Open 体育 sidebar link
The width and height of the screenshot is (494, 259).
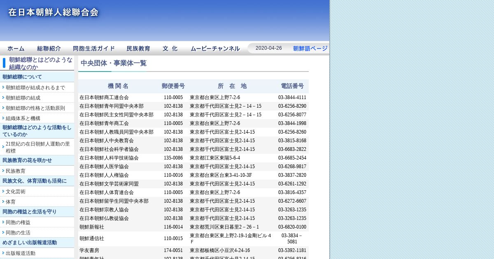click(11, 202)
